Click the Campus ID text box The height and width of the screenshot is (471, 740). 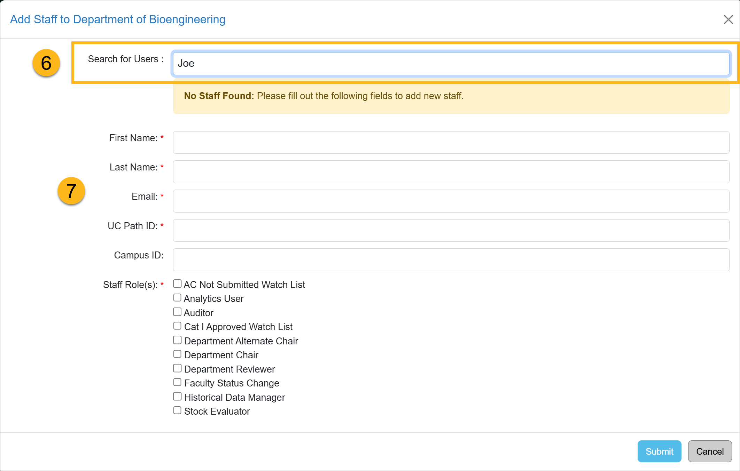tap(451, 260)
